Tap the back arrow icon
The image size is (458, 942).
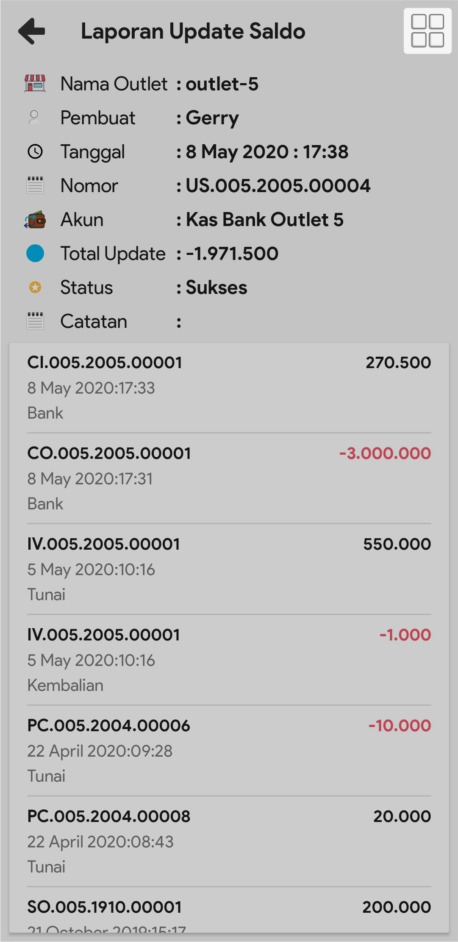pyautogui.click(x=32, y=31)
